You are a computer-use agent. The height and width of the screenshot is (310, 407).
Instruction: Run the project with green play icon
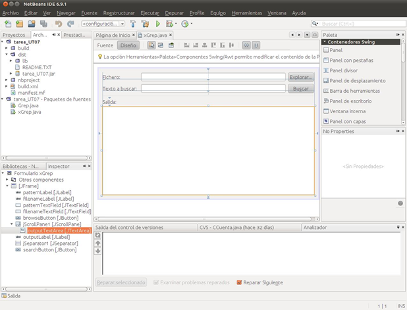pyautogui.click(x=157, y=24)
